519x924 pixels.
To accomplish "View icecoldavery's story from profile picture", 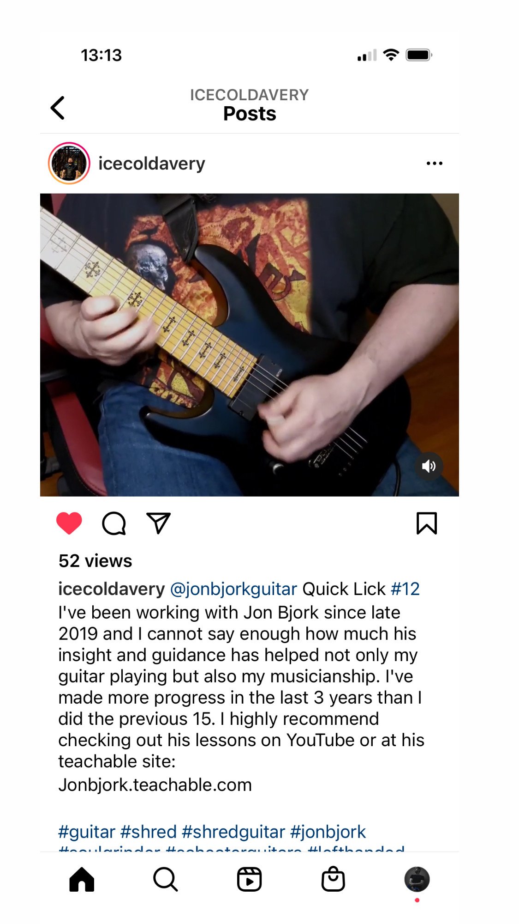I will pyautogui.click(x=69, y=164).
